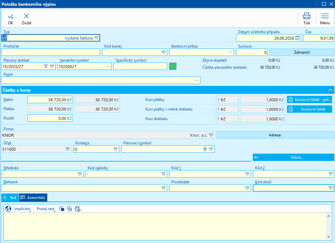Click the Méně... collapse button
Image resolution: width=335 pixels, height=243 pixels.
click(x=293, y=157)
